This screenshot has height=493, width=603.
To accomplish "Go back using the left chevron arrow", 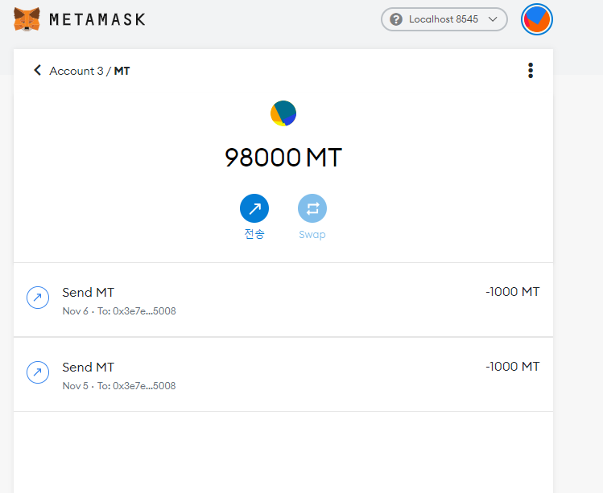I will pos(37,70).
